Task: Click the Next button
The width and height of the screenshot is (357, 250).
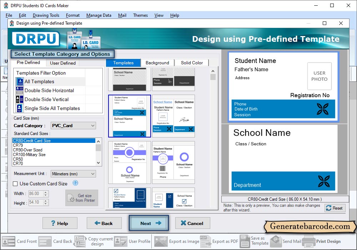Action: click(x=149, y=223)
